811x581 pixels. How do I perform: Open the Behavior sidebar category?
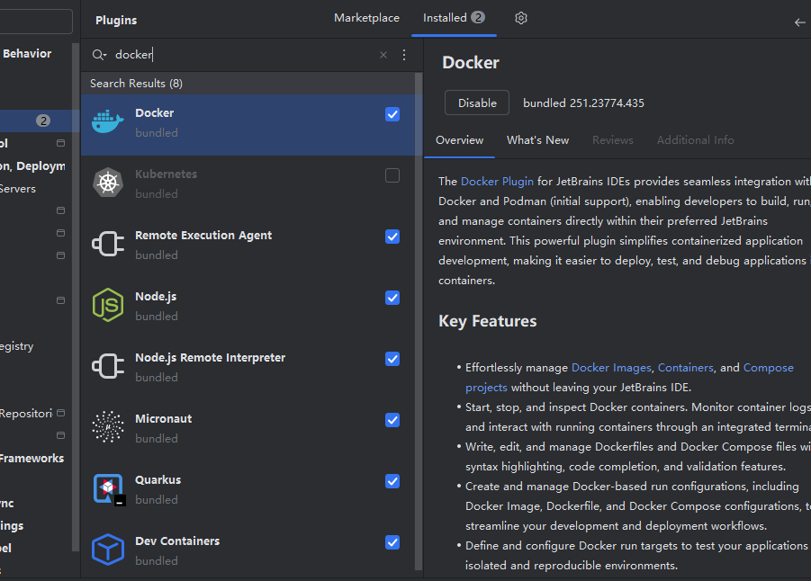(27, 54)
